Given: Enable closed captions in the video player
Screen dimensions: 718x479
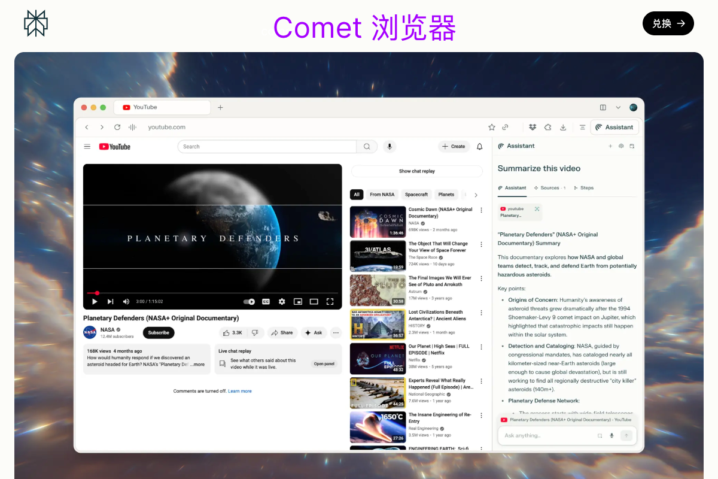Looking at the screenshot, I should tap(266, 301).
